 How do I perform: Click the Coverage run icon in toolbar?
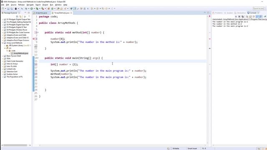click(37, 8)
